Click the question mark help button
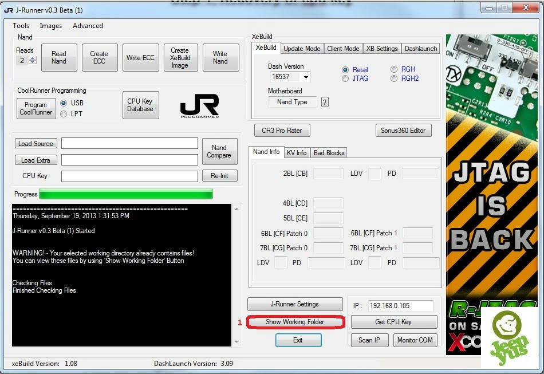 [x=325, y=102]
